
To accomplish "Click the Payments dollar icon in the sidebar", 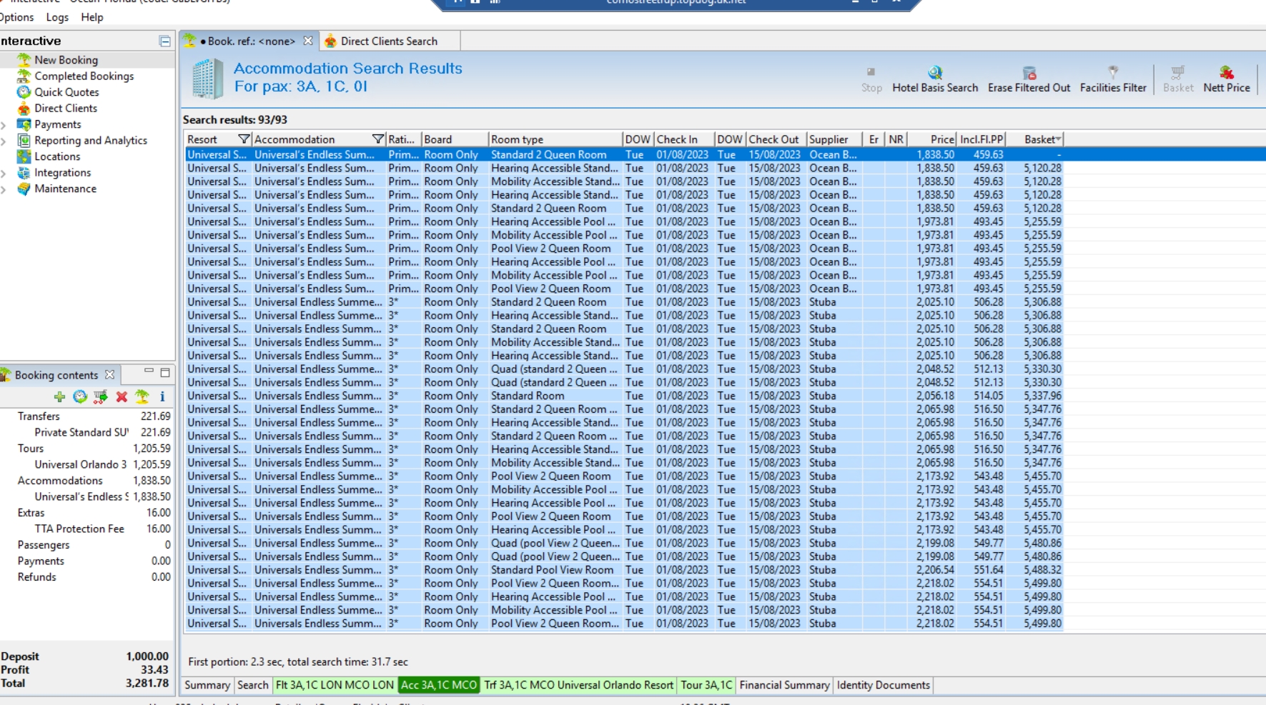I will pyautogui.click(x=24, y=124).
